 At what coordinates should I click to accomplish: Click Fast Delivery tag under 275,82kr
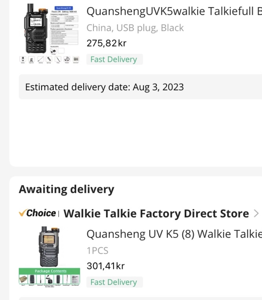point(114,59)
